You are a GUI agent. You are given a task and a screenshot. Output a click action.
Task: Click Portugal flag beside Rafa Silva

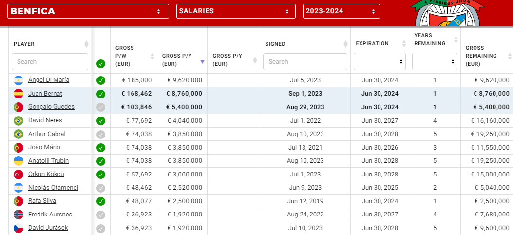tap(19, 201)
